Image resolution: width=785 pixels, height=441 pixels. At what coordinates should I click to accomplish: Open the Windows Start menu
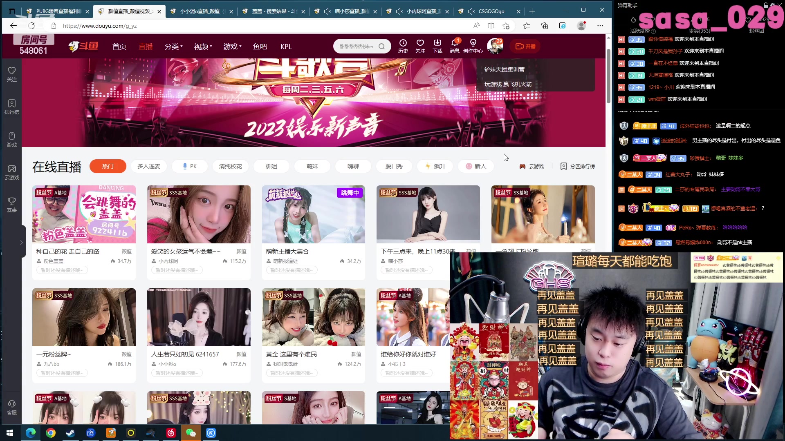[x=10, y=433]
